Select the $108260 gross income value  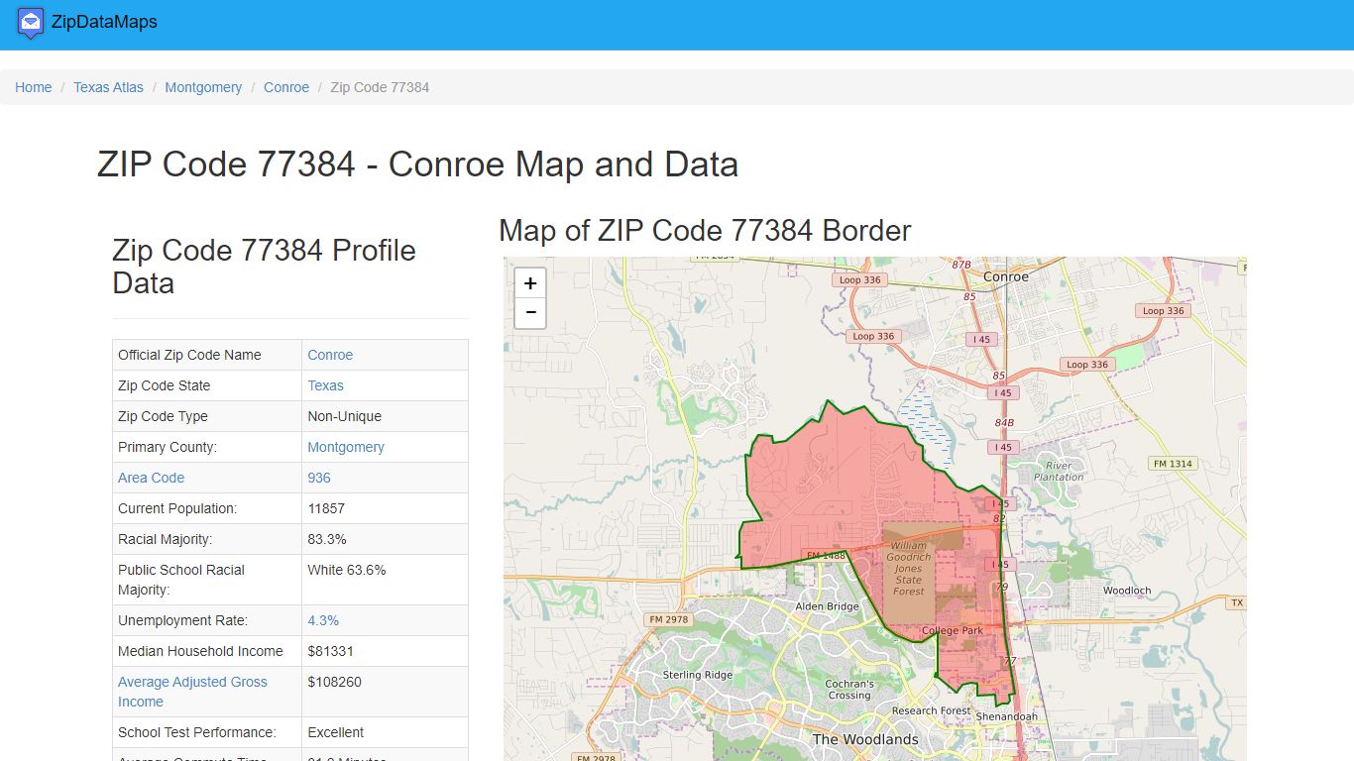[334, 682]
